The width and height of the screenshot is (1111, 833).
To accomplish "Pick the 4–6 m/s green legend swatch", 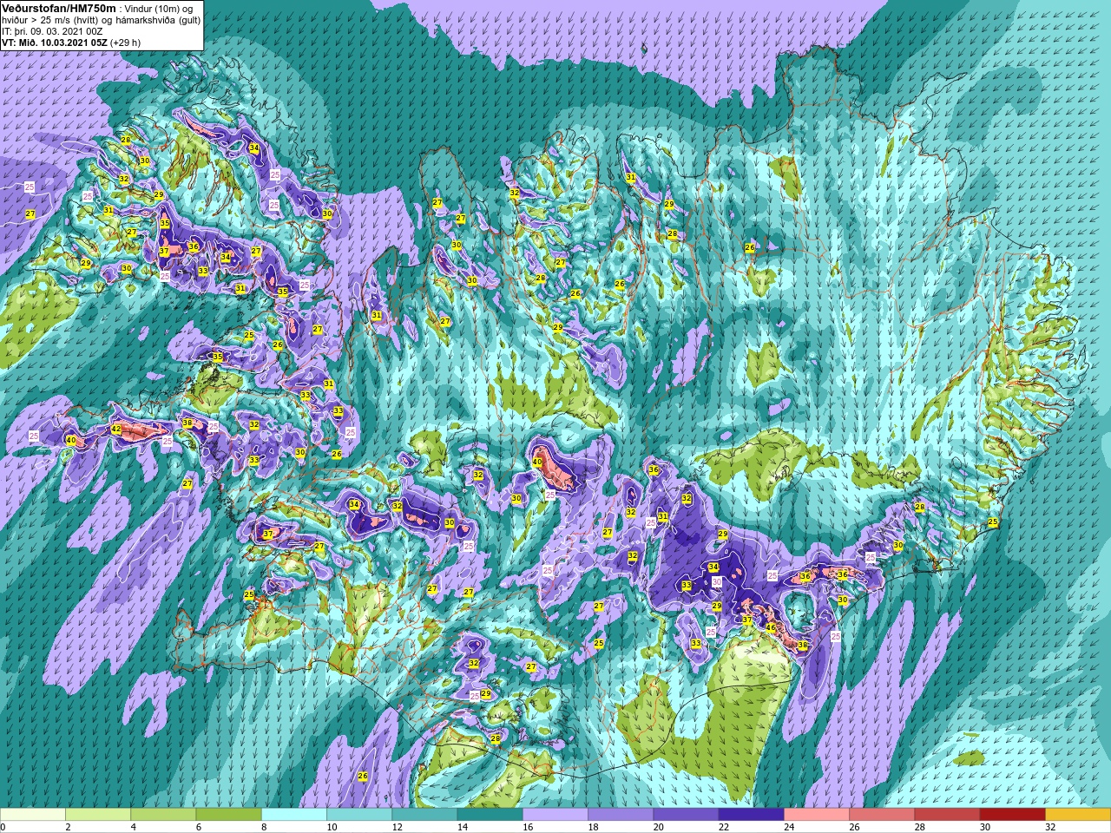I will point(163,815).
